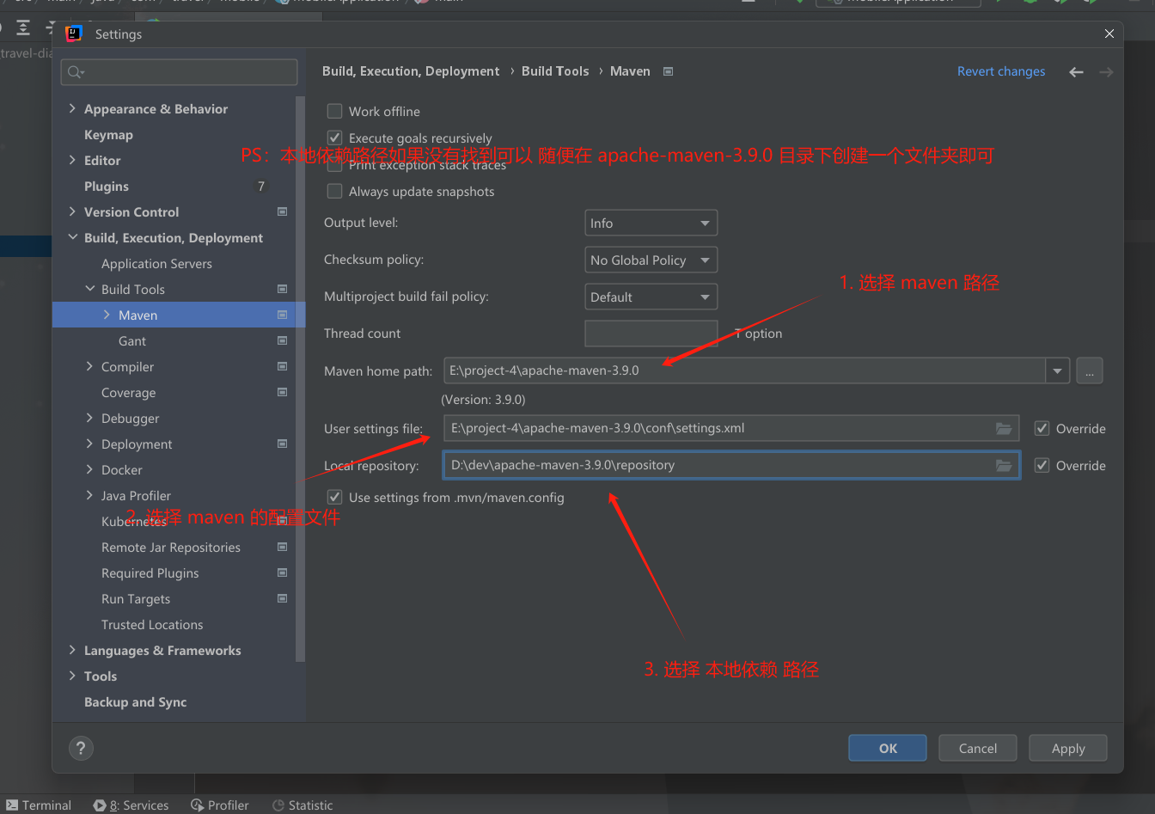Click the search magnifier icon in Settings

coord(76,72)
